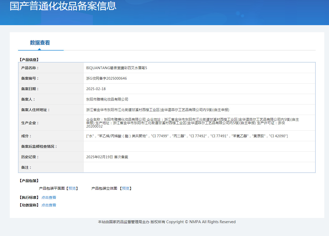This screenshot has width=329, height=236.
Task: Click the 【产品信息】 section heading
Action: (29, 60)
